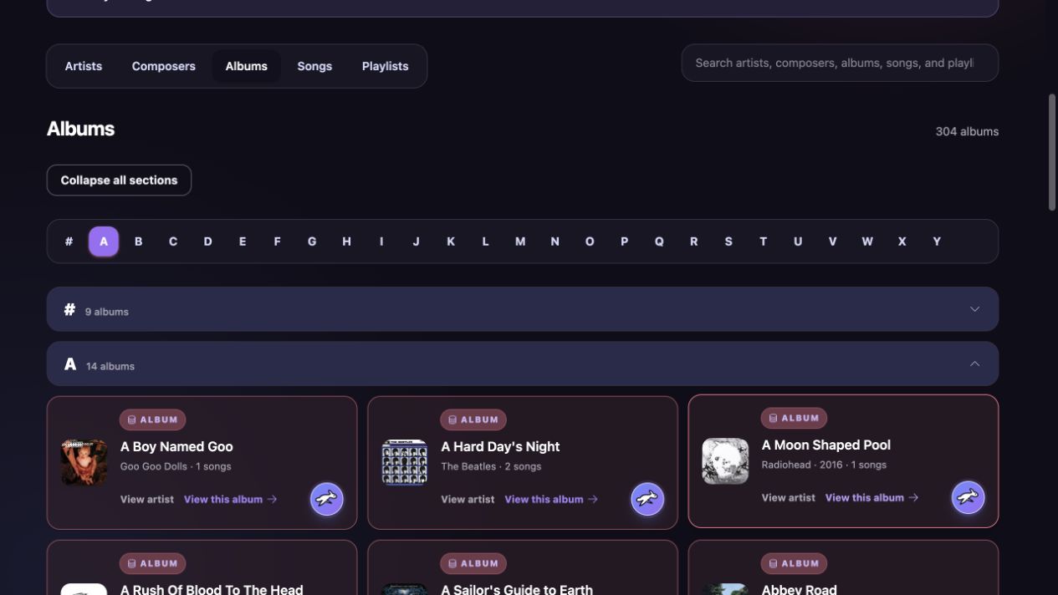Collapse the A albums section chevron
Image resolution: width=1058 pixels, height=595 pixels.
pos(974,364)
